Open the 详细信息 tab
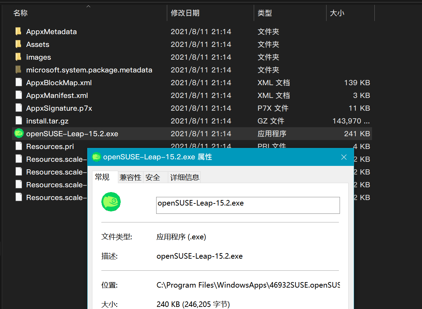This screenshot has height=309, width=422. coord(185,178)
